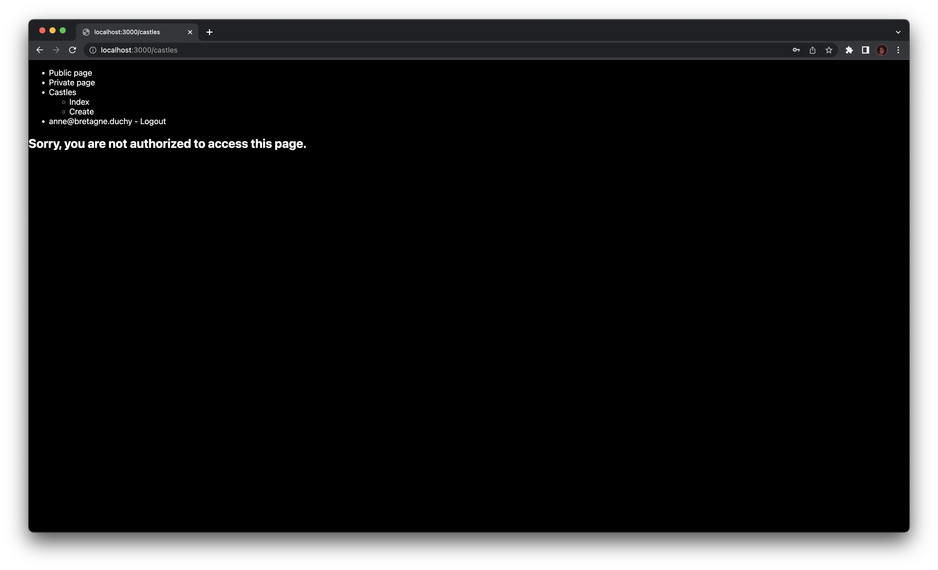Screen dimensions: 938x570
Task: Click the forward navigation arrow
Action: [56, 50]
